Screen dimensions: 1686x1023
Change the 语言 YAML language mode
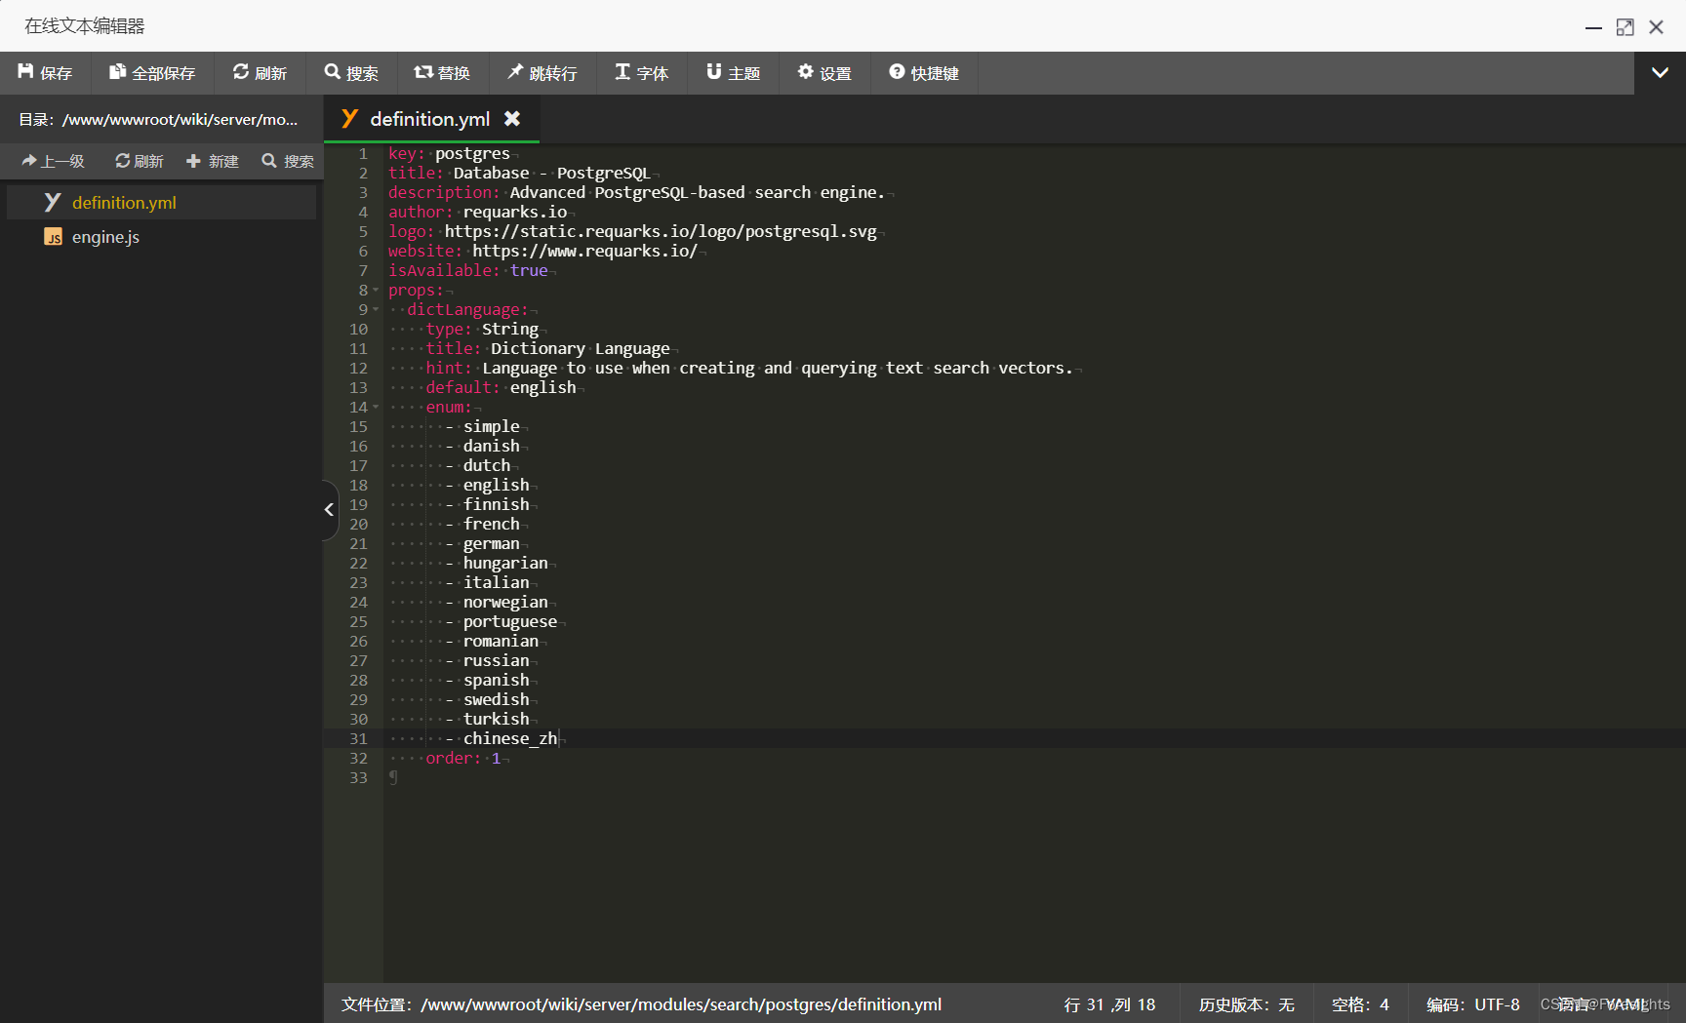point(1603,1004)
